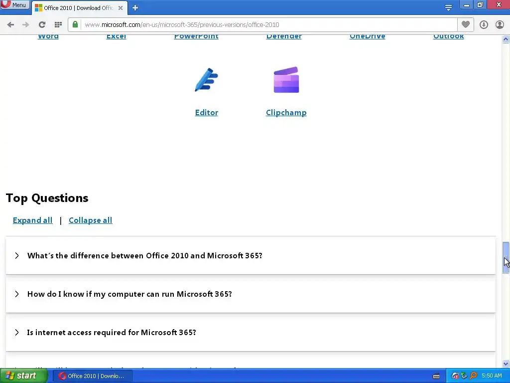The width and height of the screenshot is (510, 383).
Task: Click the 5:50 AM clock
Action: [x=492, y=376]
